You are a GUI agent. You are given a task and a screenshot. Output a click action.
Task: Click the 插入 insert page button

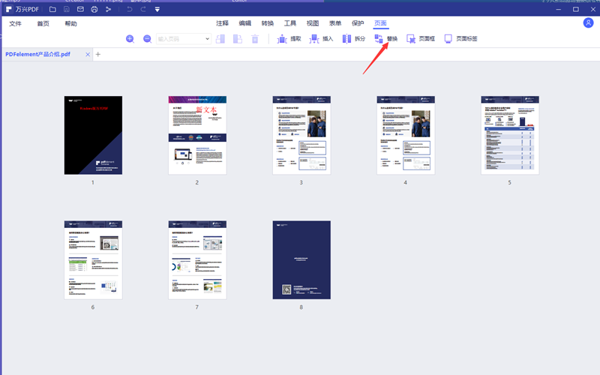[x=322, y=38]
